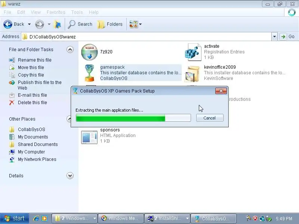Open the Tools menu
Image resolution: width=299 pixels, height=224 pixels.
point(77,12)
